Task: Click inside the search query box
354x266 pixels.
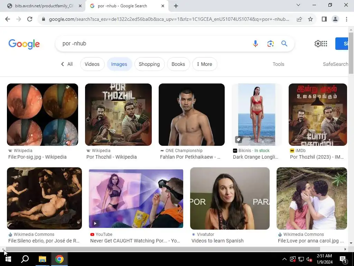Action: tap(153, 43)
